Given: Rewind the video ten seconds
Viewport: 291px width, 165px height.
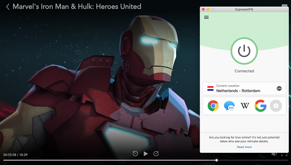Looking at the screenshot, I should point(135,153).
